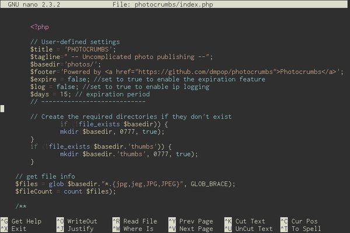Click the false value on the $log line
Viewport: 350px width, 233px height.
coord(65,86)
